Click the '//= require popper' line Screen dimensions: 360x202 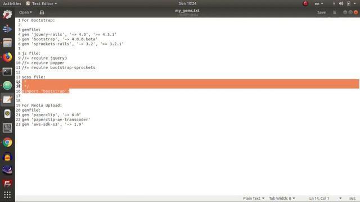click(x=43, y=63)
